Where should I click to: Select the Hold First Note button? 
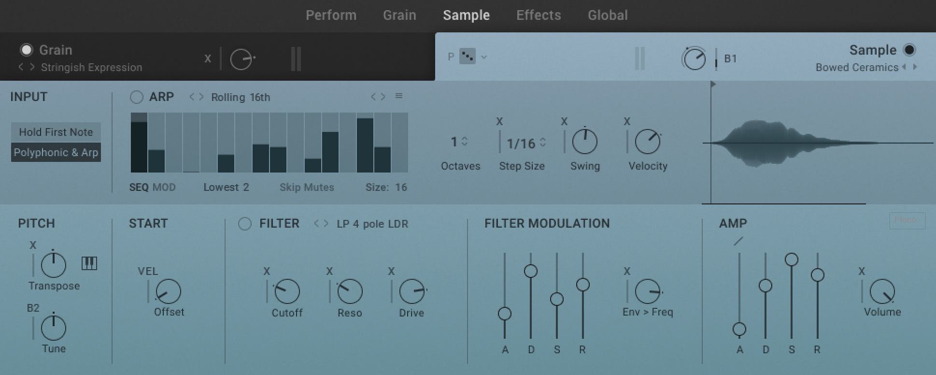point(56,132)
